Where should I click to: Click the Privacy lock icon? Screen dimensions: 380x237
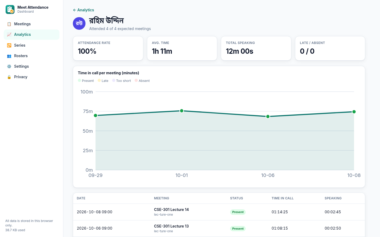[x=9, y=77]
